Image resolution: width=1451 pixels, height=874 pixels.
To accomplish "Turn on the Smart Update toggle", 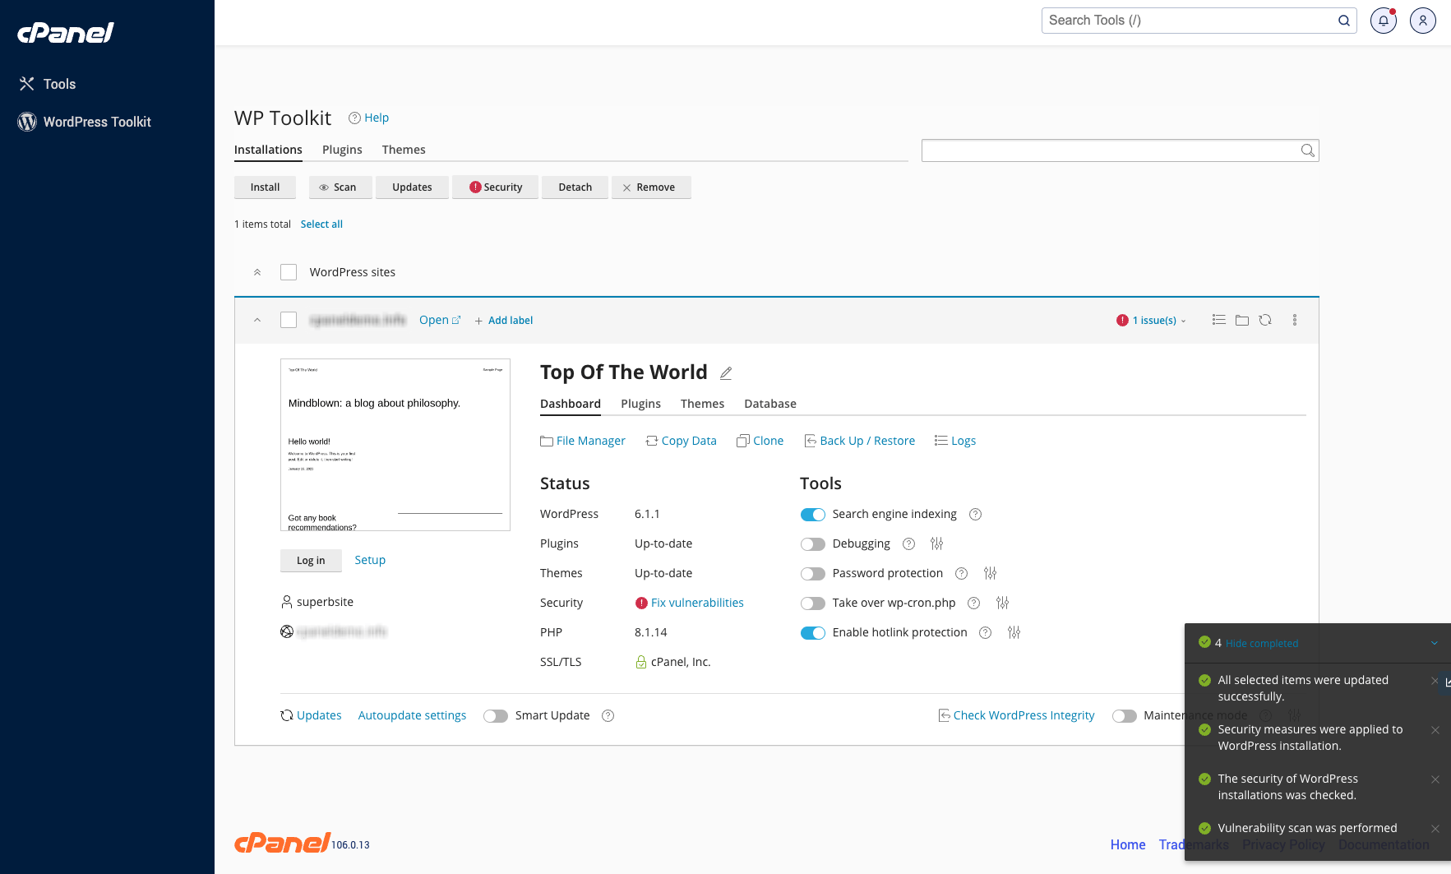I will point(496,715).
